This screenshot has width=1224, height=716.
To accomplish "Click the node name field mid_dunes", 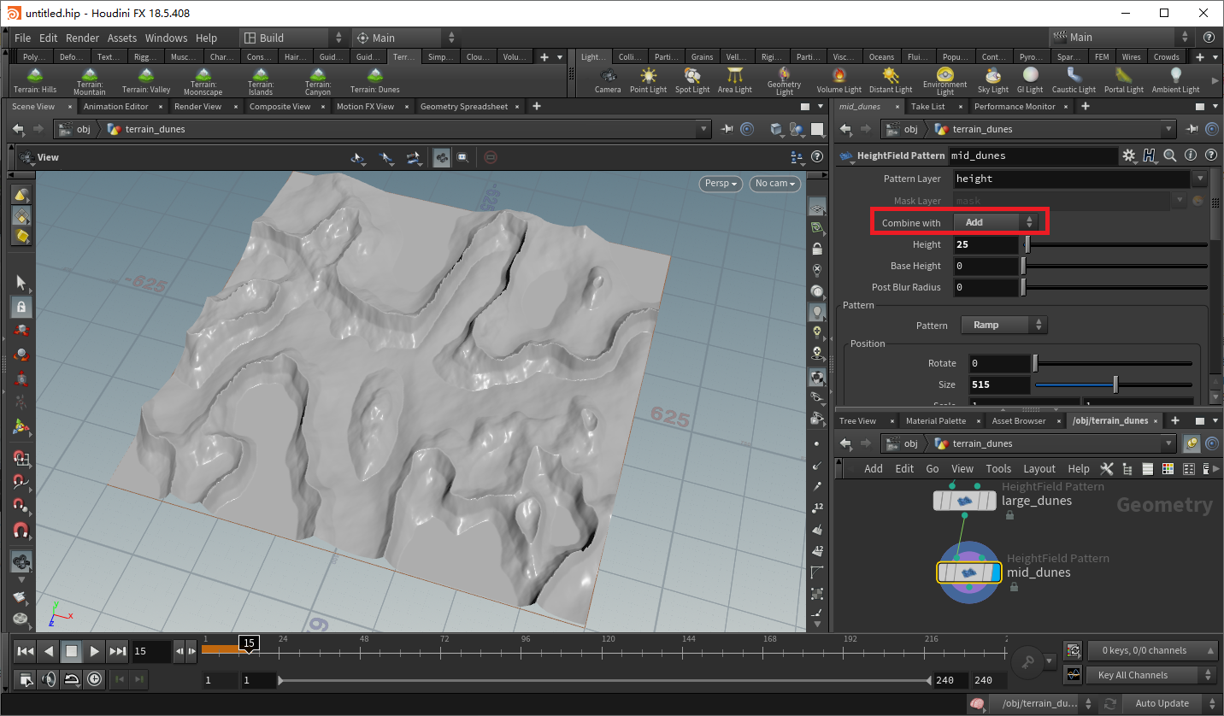I will coord(1033,156).
